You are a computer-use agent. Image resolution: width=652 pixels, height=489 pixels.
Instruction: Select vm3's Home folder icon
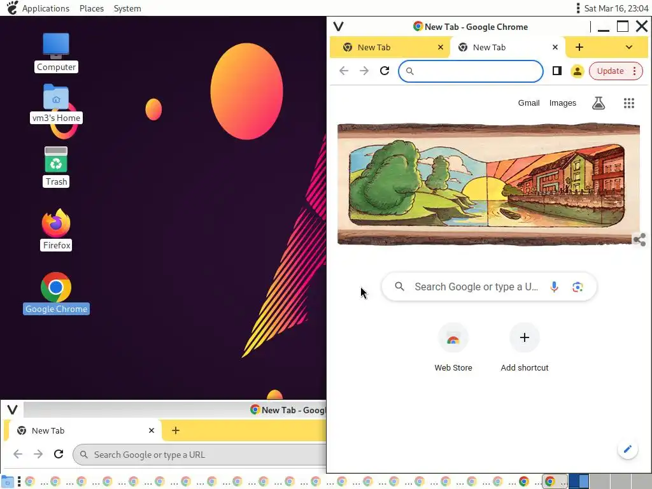(x=56, y=104)
